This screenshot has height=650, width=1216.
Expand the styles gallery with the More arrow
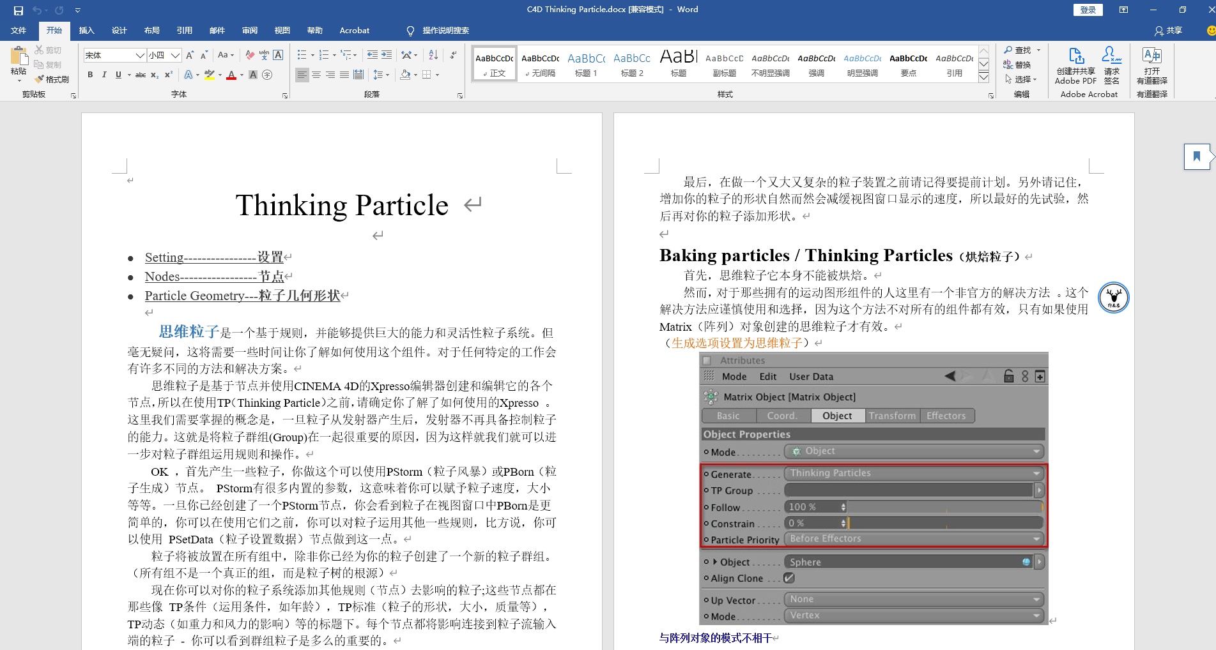(984, 77)
